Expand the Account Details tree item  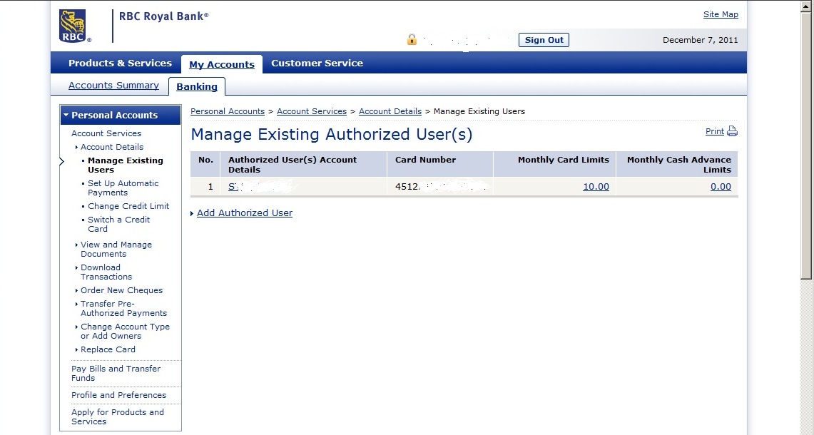tap(111, 147)
